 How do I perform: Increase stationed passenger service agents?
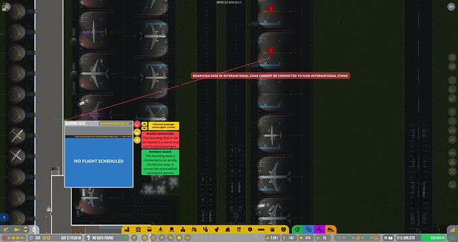[144, 124]
